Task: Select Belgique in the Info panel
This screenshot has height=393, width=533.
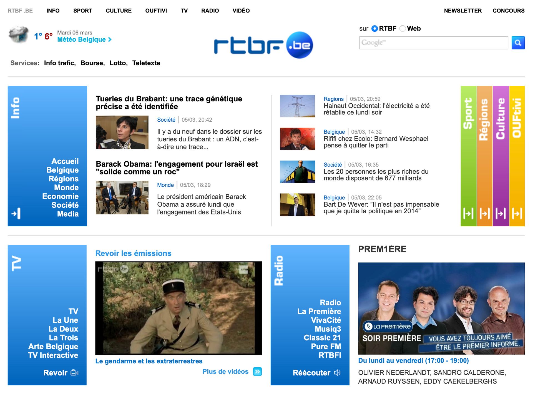Action: point(62,170)
